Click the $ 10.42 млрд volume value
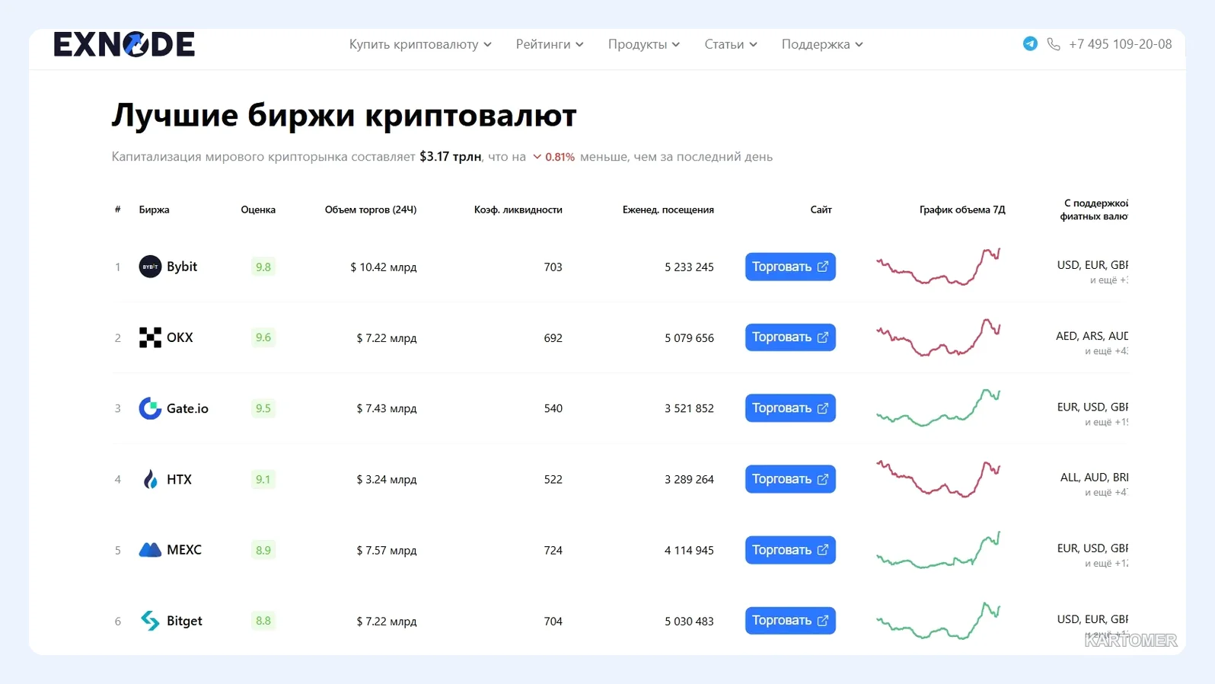This screenshot has width=1215, height=684. click(383, 267)
